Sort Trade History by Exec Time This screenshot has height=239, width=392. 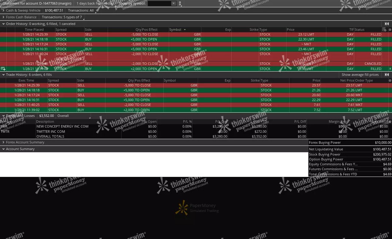point(26,80)
